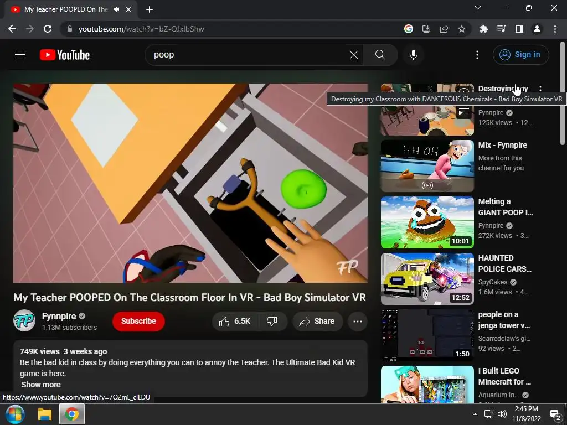Open Destroying my Classroom video thumbnail

coord(427,110)
